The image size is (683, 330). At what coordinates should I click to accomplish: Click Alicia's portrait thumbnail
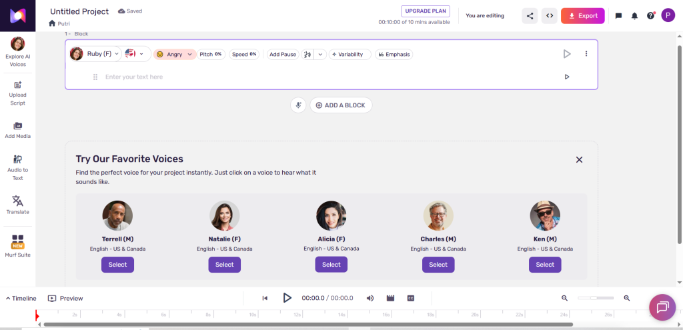[x=331, y=215]
